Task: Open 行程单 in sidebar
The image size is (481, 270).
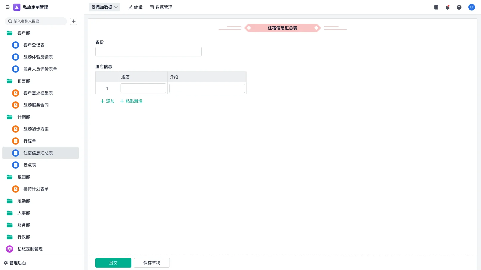Action: (41, 141)
